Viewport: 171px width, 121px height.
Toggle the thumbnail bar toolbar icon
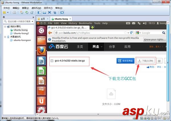coord(44,12)
